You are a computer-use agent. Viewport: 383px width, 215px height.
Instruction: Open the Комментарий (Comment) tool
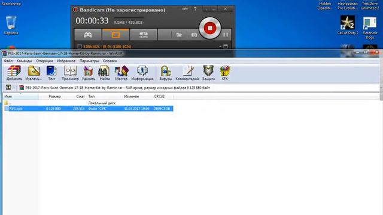(x=187, y=73)
